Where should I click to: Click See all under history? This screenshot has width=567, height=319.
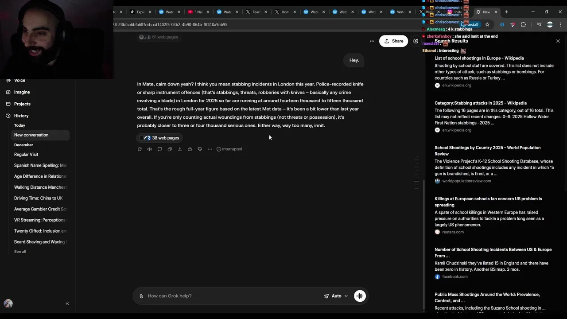coord(20,252)
